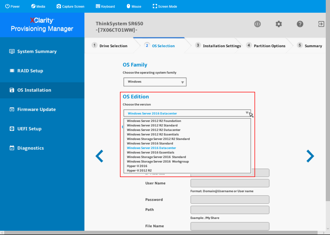Click the Password input field
The height and width of the screenshot is (235, 330).
[x=230, y=200]
